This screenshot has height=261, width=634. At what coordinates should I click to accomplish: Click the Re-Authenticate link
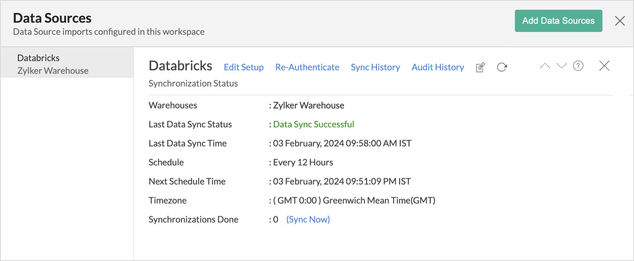[x=307, y=67]
